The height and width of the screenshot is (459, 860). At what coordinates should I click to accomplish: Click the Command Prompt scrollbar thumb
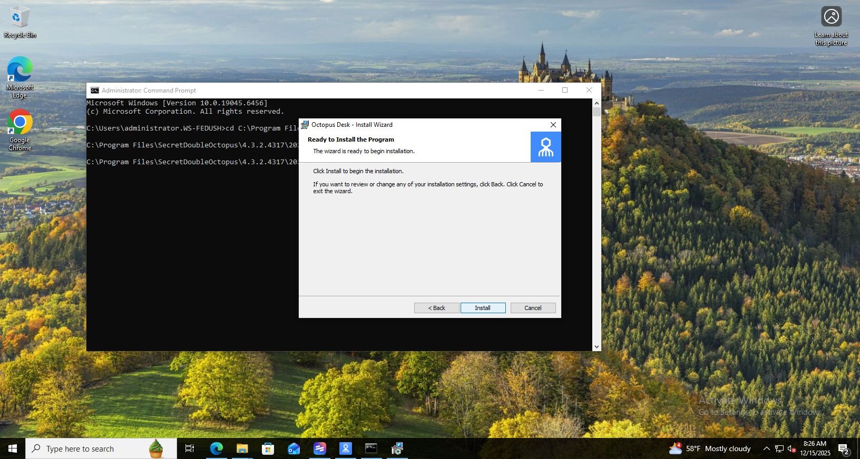coord(597,112)
